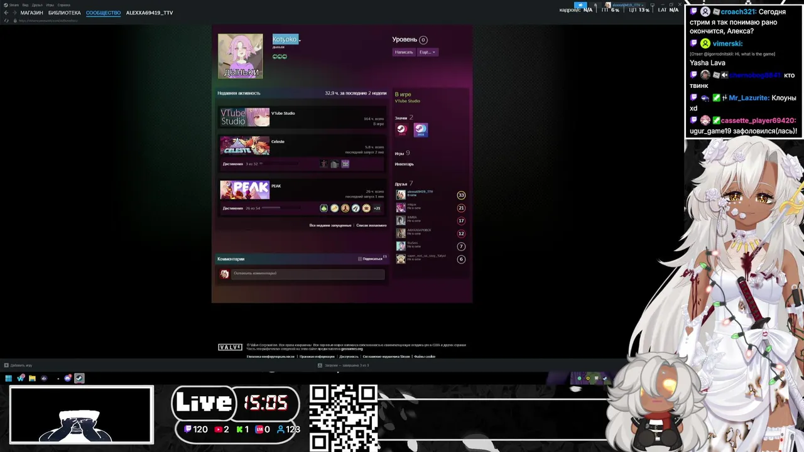This screenshot has height=452, width=804.
Task: Go forward with the Steam forward arrow
Action: pyautogui.click(x=14, y=13)
